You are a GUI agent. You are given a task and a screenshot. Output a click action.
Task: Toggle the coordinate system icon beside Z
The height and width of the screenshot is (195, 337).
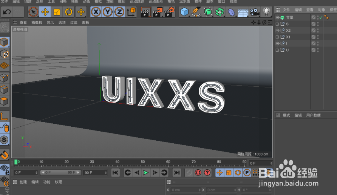coord(131,12)
